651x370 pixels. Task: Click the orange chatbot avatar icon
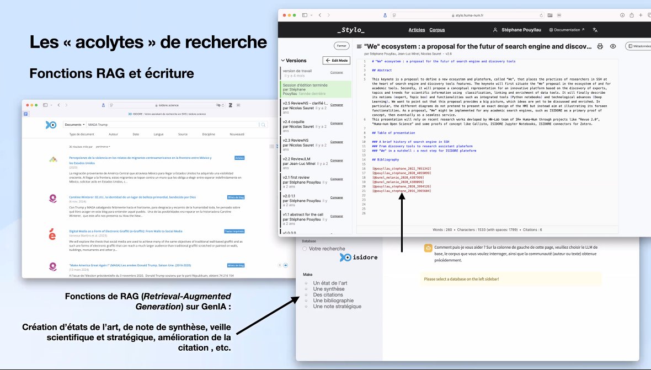point(428,248)
